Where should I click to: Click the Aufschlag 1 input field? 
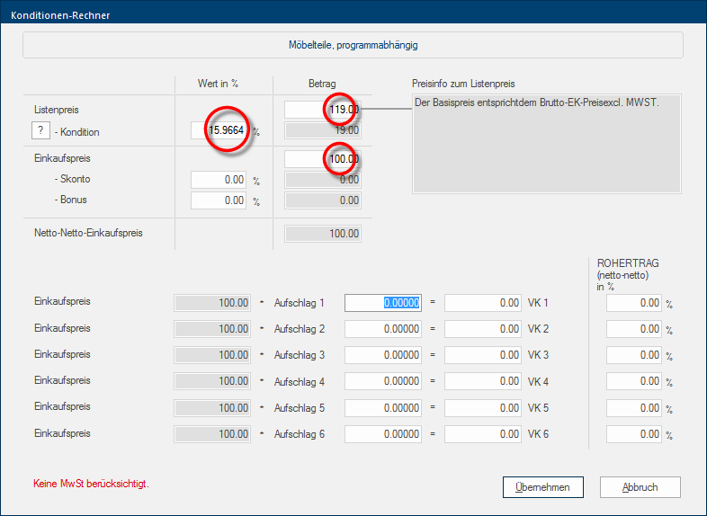[383, 303]
